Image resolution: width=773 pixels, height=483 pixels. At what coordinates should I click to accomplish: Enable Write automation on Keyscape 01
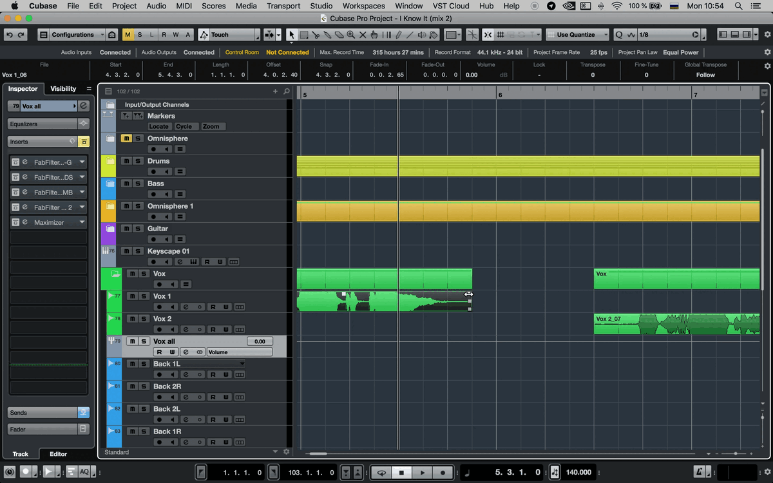[x=220, y=262]
